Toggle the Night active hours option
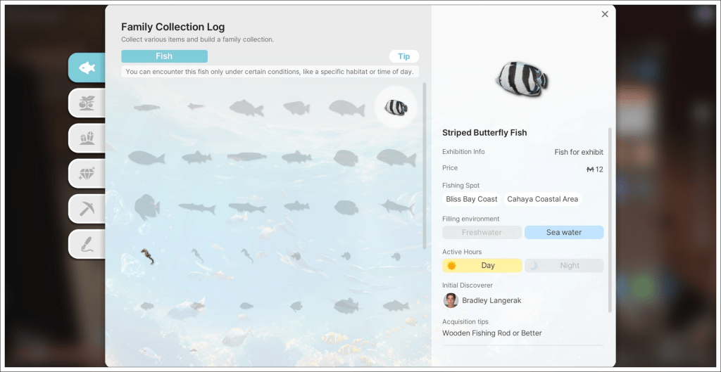Viewport: 721px width, 372px height. click(563, 266)
